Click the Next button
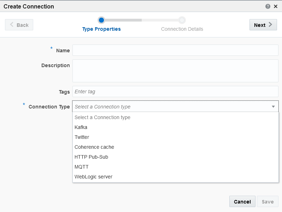Image resolution: width=282 pixels, height=212 pixels. (263, 25)
